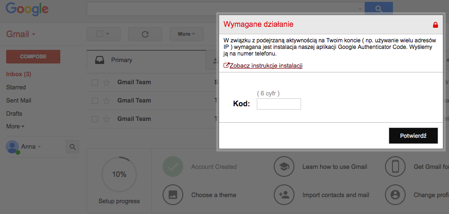Click Import contacts and mail text
This screenshot has height=214, width=449.
point(335,195)
